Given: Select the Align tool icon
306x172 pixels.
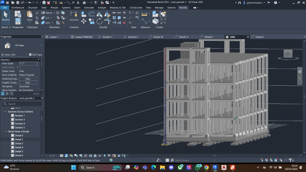Looking at the screenshot, I should point(84,15).
